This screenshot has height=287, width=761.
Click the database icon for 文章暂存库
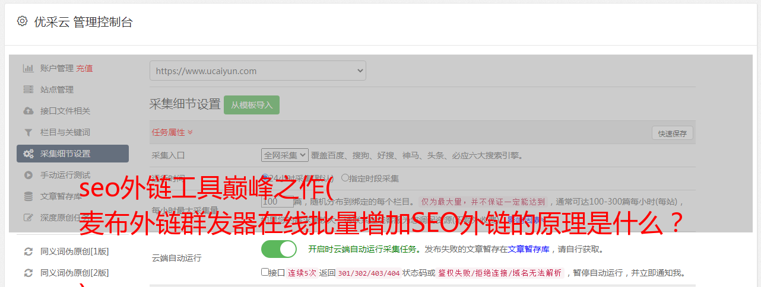[28, 196]
